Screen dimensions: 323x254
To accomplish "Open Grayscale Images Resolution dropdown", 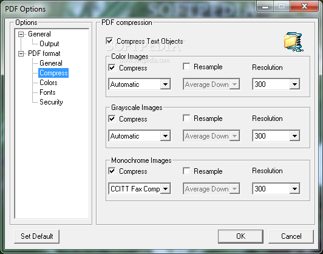I will tap(276, 136).
